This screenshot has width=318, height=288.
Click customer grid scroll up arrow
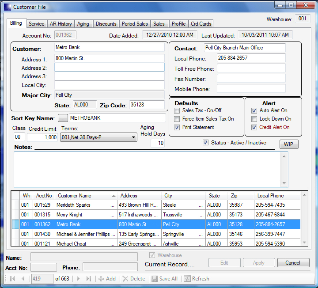[304, 195]
